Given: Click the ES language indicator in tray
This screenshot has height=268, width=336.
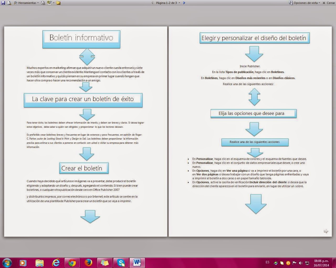Looking at the screenshot, I should pyautogui.click(x=267, y=262).
